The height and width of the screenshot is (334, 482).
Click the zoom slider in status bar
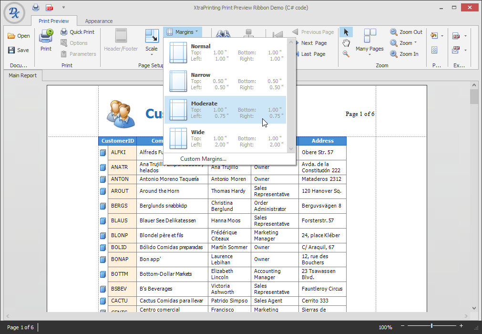click(x=431, y=326)
